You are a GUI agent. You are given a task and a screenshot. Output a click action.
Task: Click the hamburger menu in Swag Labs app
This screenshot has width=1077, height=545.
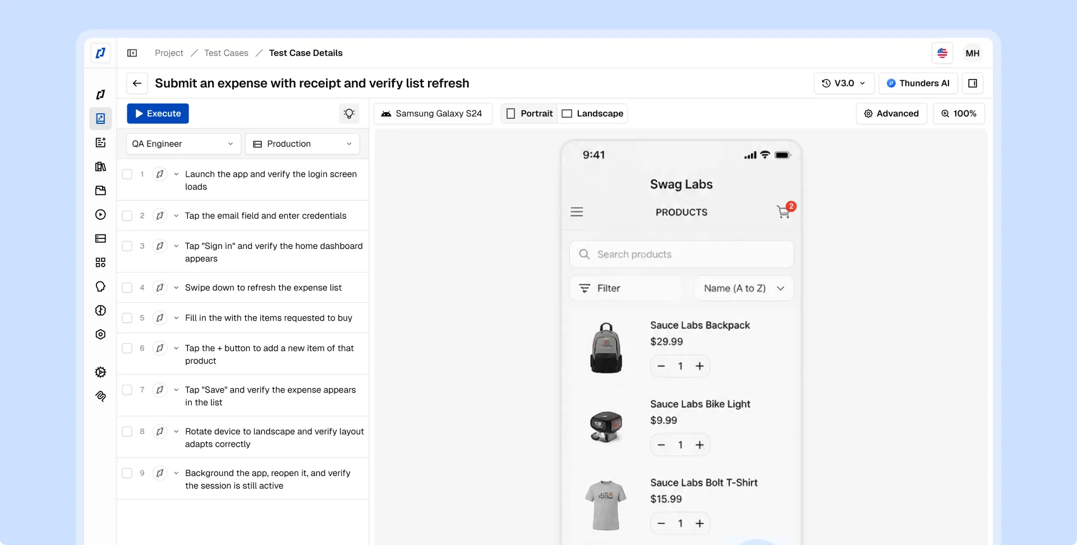pos(577,212)
